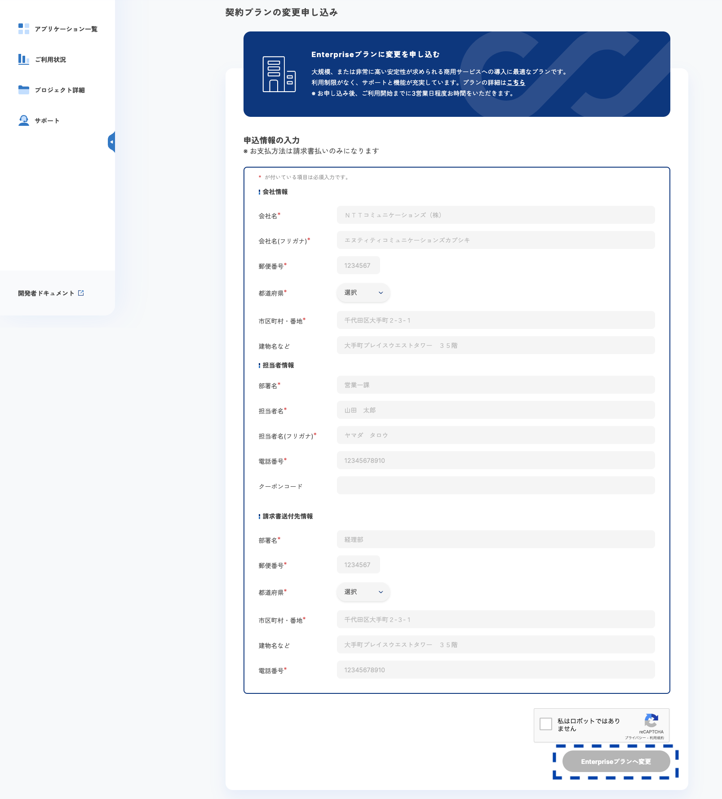Check the 私はロボットではありません checkbox
Viewport: 722px width, 799px height.
pyautogui.click(x=546, y=724)
